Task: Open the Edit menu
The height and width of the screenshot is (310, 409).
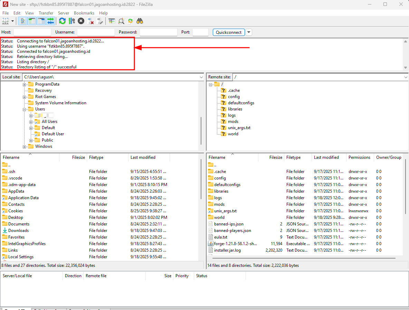Action: tap(17, 13)
